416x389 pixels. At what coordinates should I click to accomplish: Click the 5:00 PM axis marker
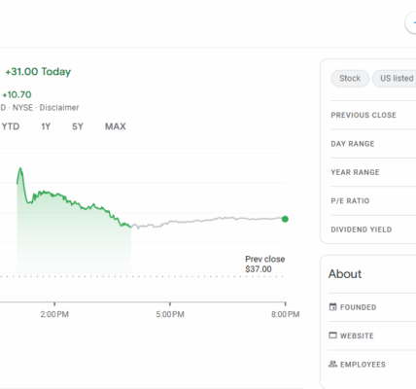(170, 314)
